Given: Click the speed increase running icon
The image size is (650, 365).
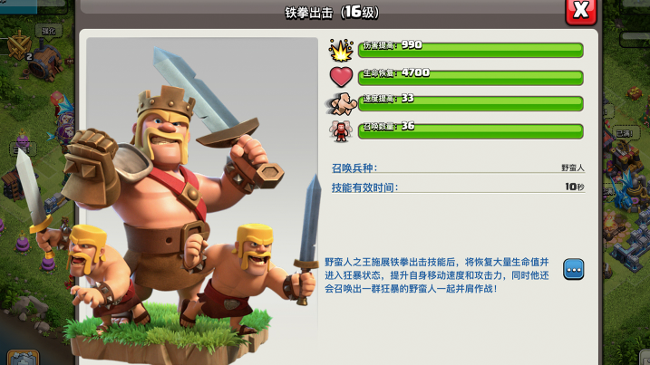Looking at the screenshot, I should (341, 104).
